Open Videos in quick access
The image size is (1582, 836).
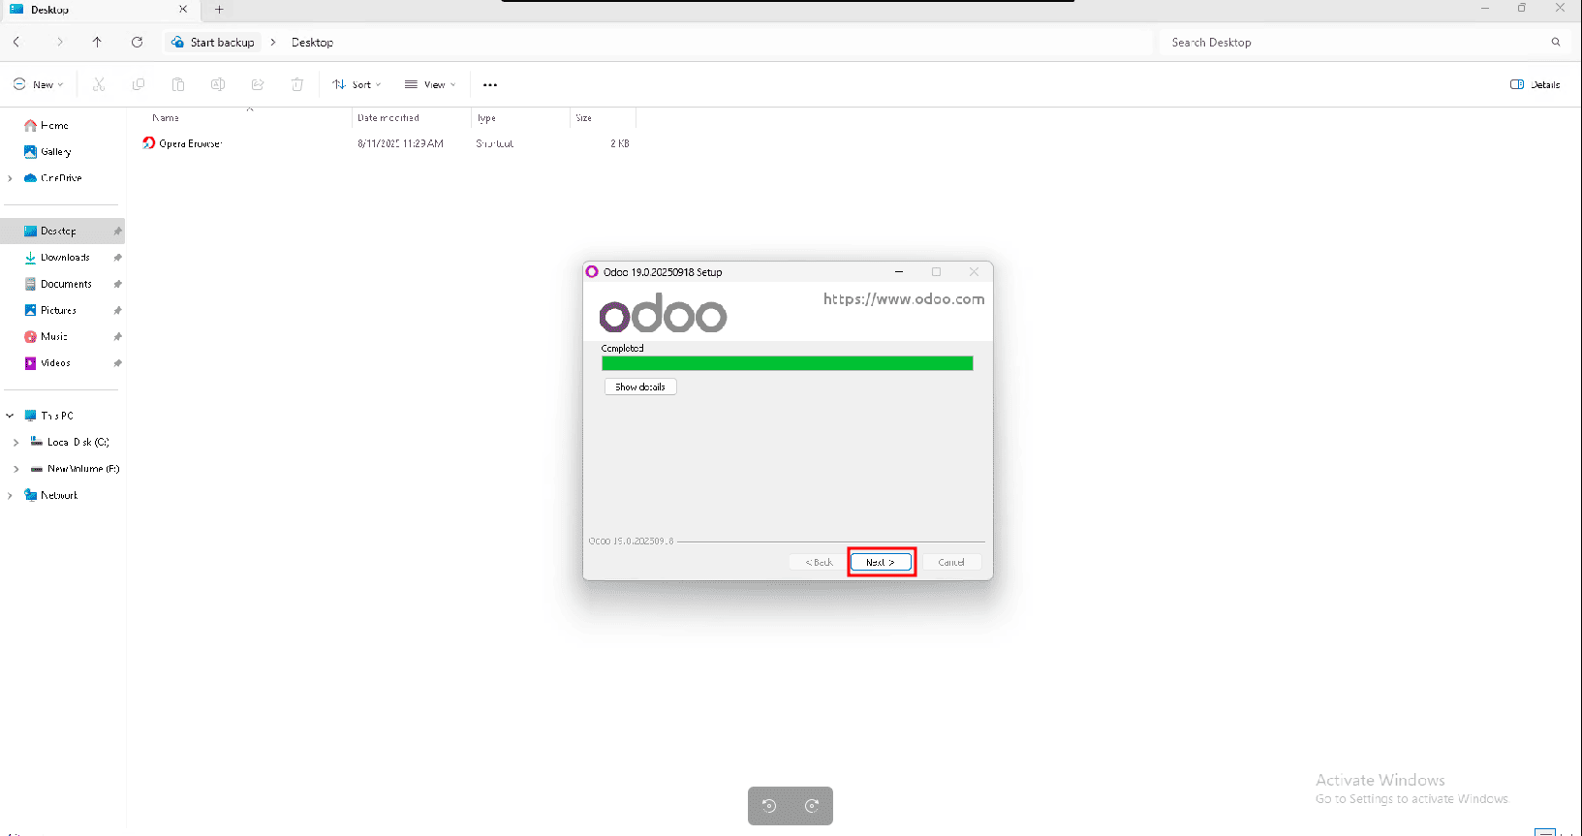tap(55, 362)
